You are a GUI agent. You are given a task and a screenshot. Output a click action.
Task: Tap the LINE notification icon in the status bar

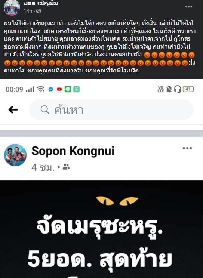click(68, 89)
